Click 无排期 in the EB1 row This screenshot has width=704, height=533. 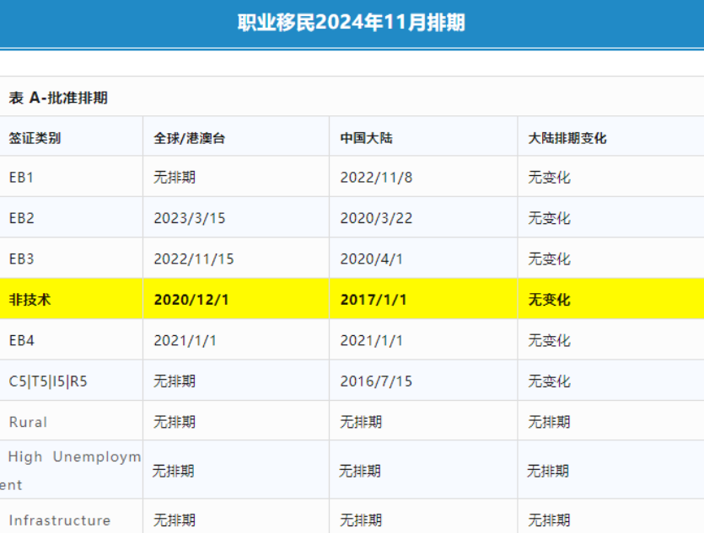coord(175,178)
